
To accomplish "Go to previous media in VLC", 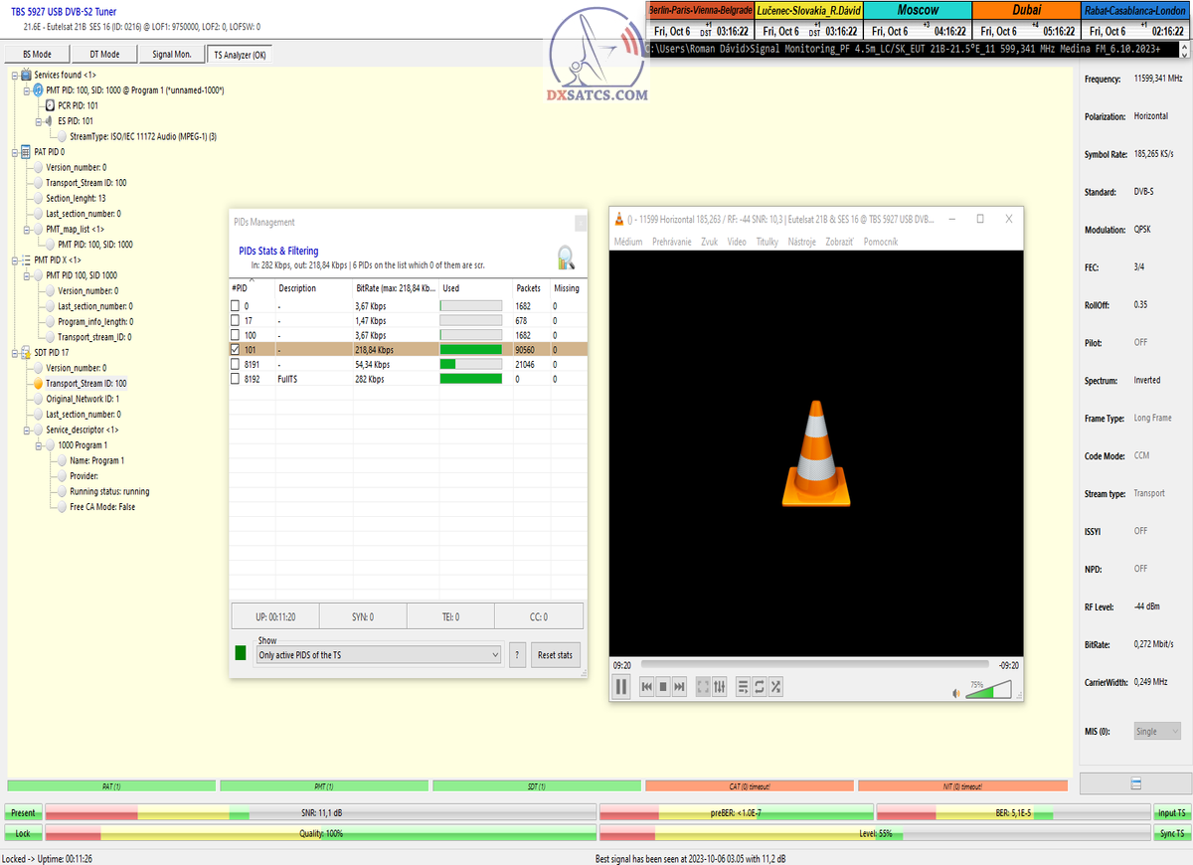I will click(x=646, y=686).
